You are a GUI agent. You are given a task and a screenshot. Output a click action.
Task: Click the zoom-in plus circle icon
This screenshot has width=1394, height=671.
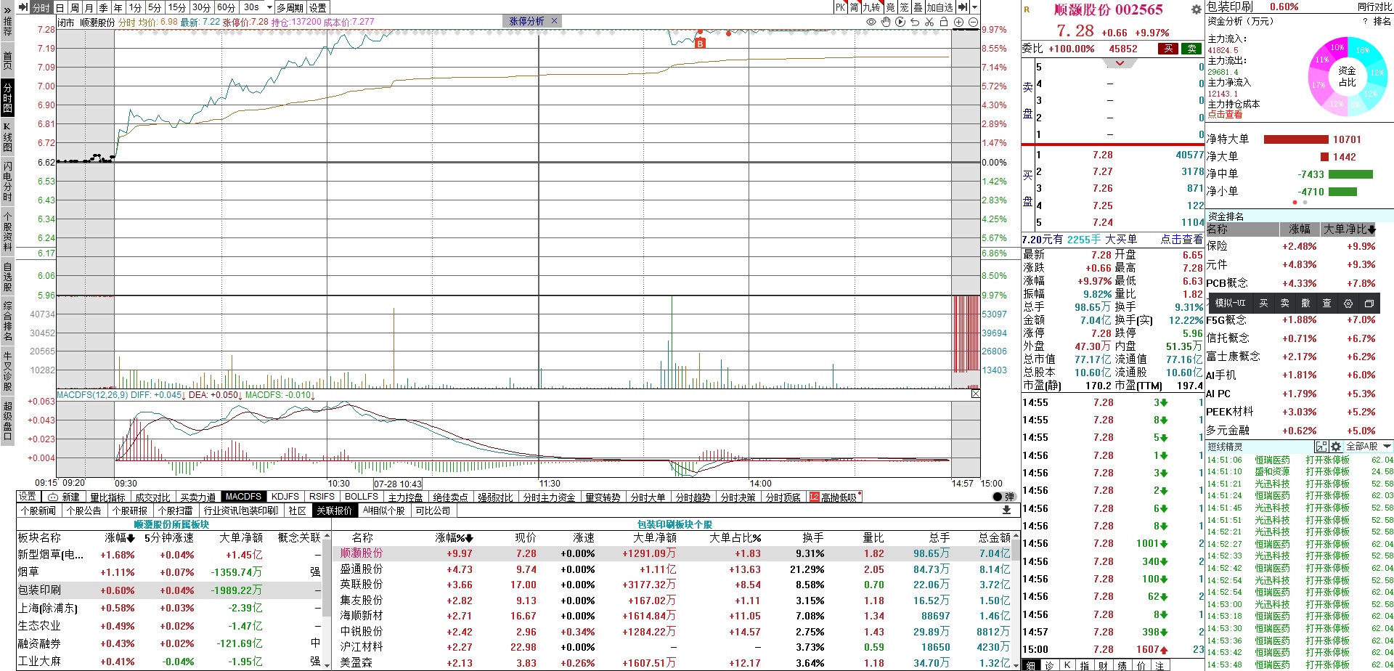pyautogui.click(x=958, y=22)
